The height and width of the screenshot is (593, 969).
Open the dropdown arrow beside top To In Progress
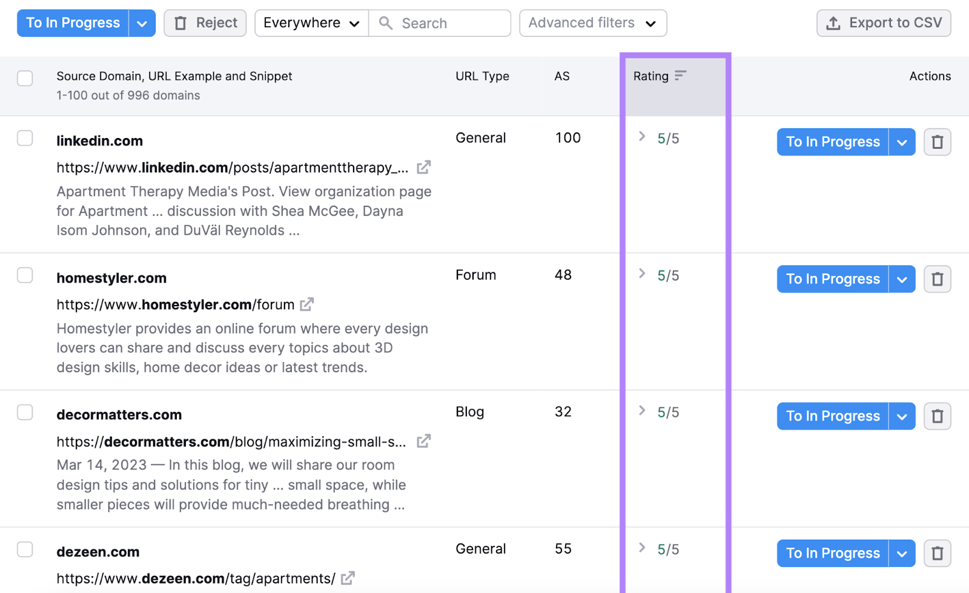click(x=142, y=22)
